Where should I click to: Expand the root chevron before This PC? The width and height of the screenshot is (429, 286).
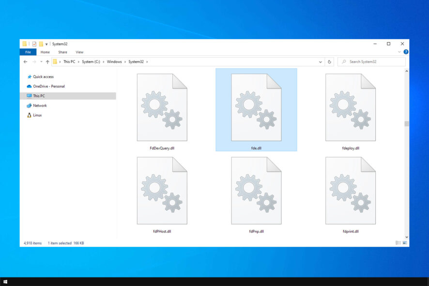click(60, 62)
